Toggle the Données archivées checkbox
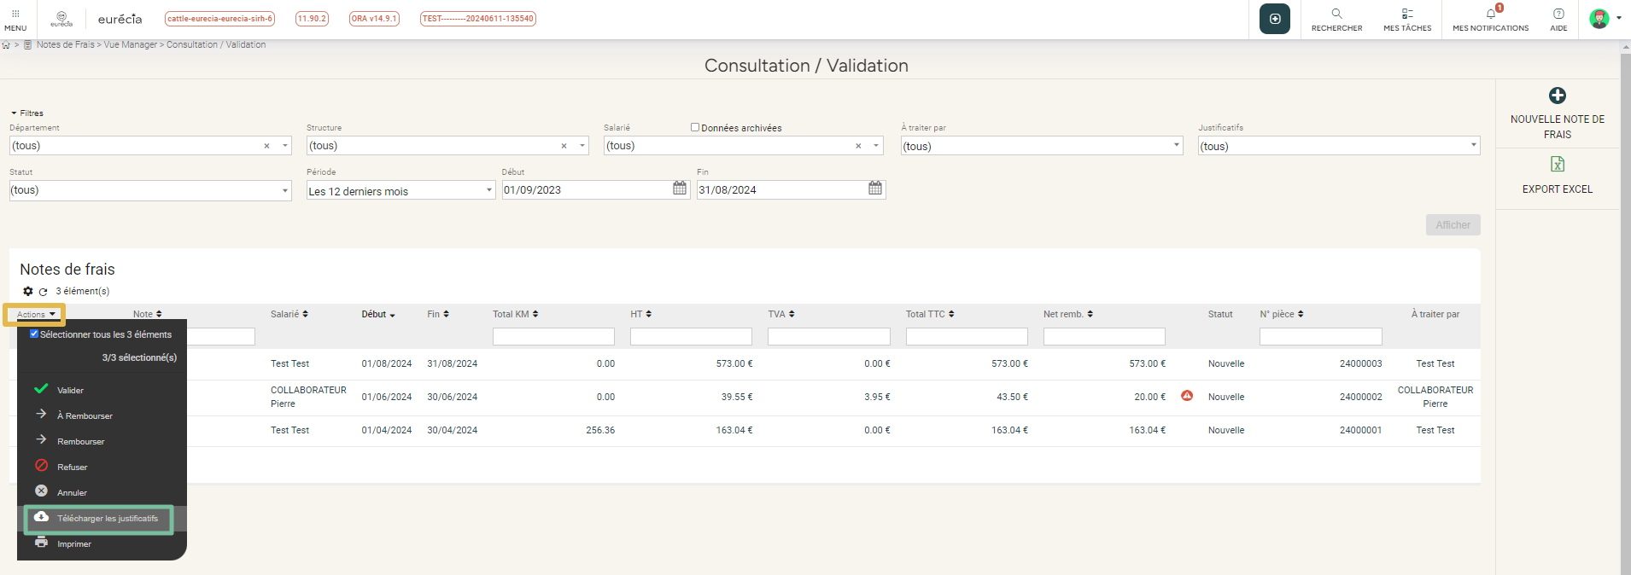Viewport: 1631px width, 575px height. click(x=695, y=127)
